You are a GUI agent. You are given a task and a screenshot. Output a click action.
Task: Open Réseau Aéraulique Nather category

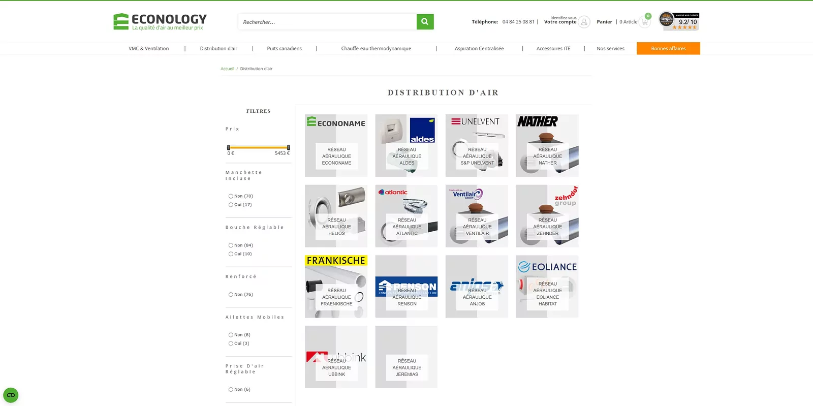547,145
